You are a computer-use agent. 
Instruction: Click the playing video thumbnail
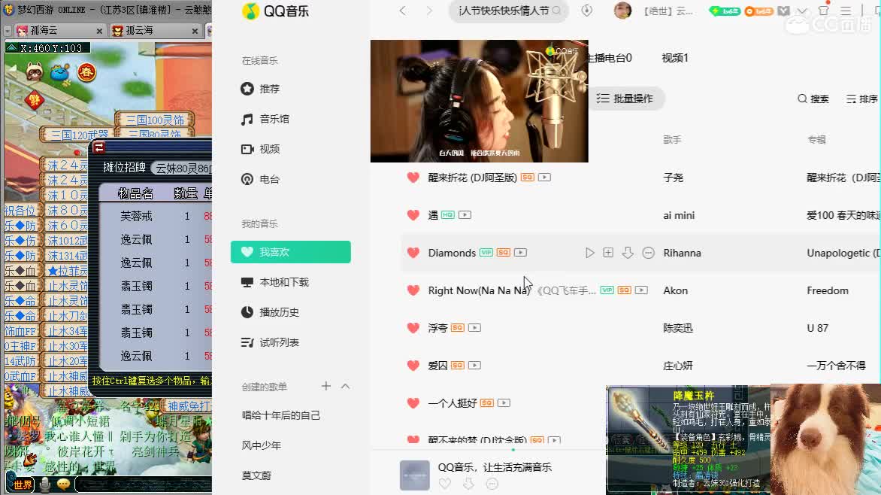click(x=480, y=102)
